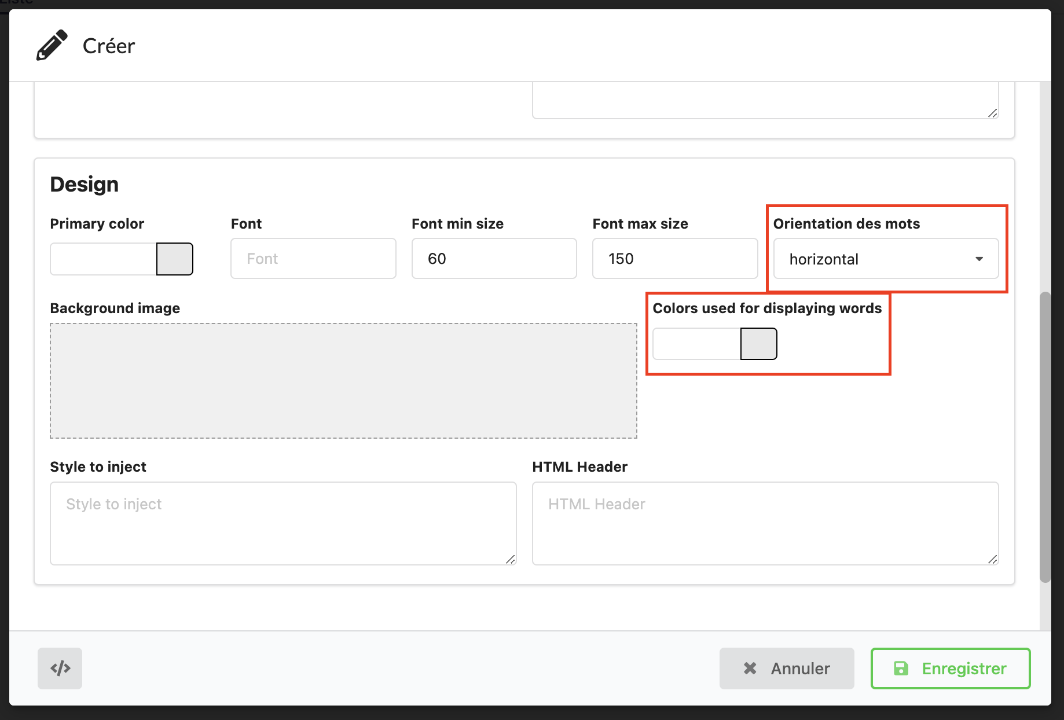Click the Background image upload area

click(343, 380)
